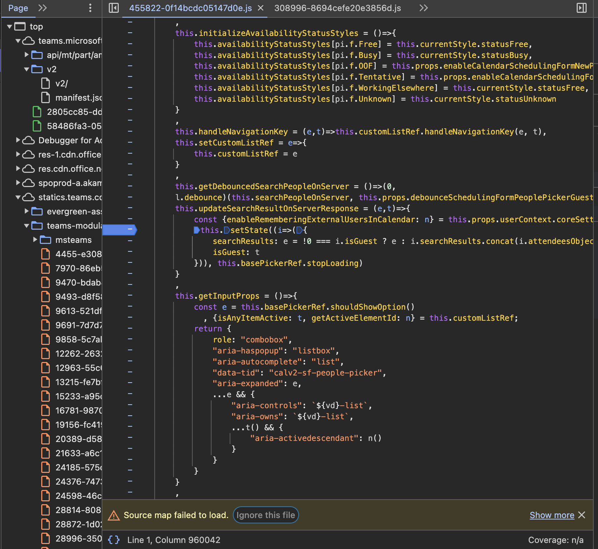Open 24598-46c script file
Screen dimensions: 598x549
point(71,496)
